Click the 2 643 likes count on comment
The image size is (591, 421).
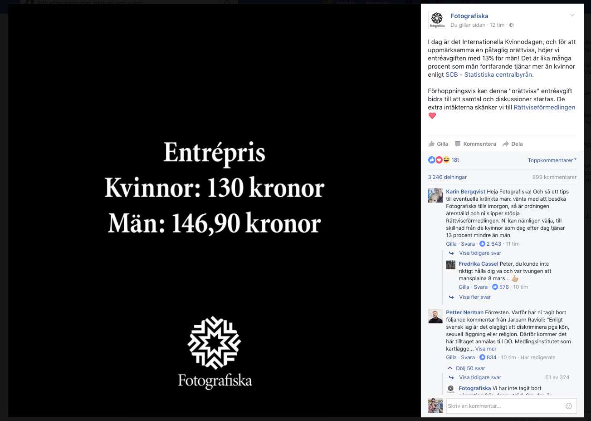(x=491, y=244)
